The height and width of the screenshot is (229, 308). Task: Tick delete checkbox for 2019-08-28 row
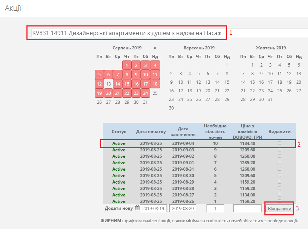point(279,188)
